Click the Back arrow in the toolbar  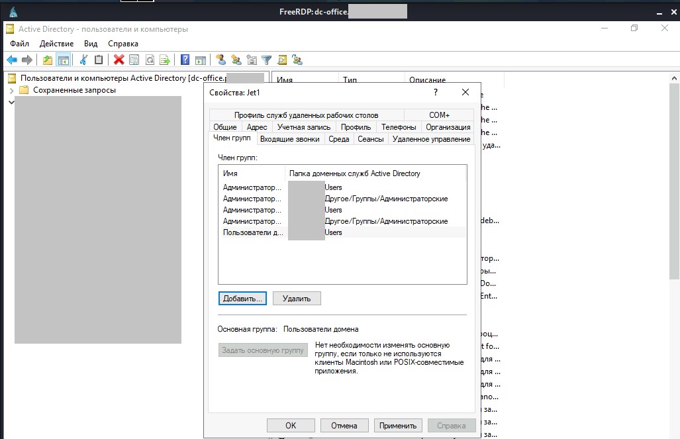click(x=11, y=60)
